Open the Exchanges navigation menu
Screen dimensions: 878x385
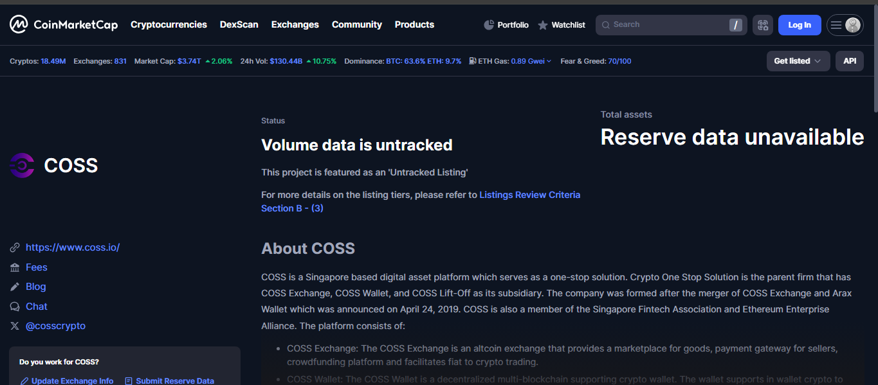click(x=295, y=24)
